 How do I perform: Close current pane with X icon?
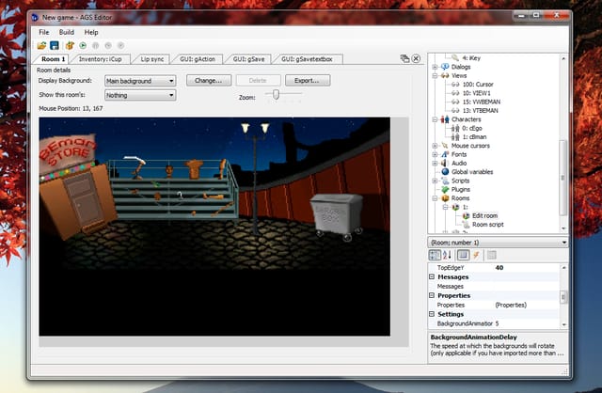click(416, 58)
